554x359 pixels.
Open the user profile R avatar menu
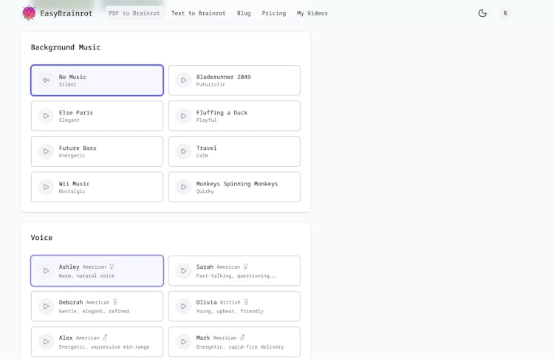pyautogui.click(x=505, y=13)
